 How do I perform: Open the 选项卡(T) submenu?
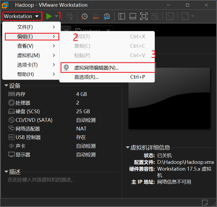(x=32, y=65)
